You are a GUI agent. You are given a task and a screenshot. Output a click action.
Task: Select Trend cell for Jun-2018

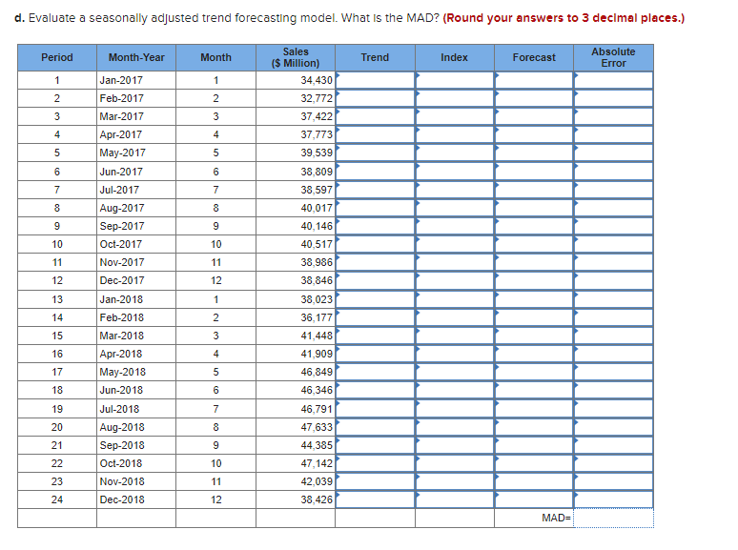tap(375, 390)
